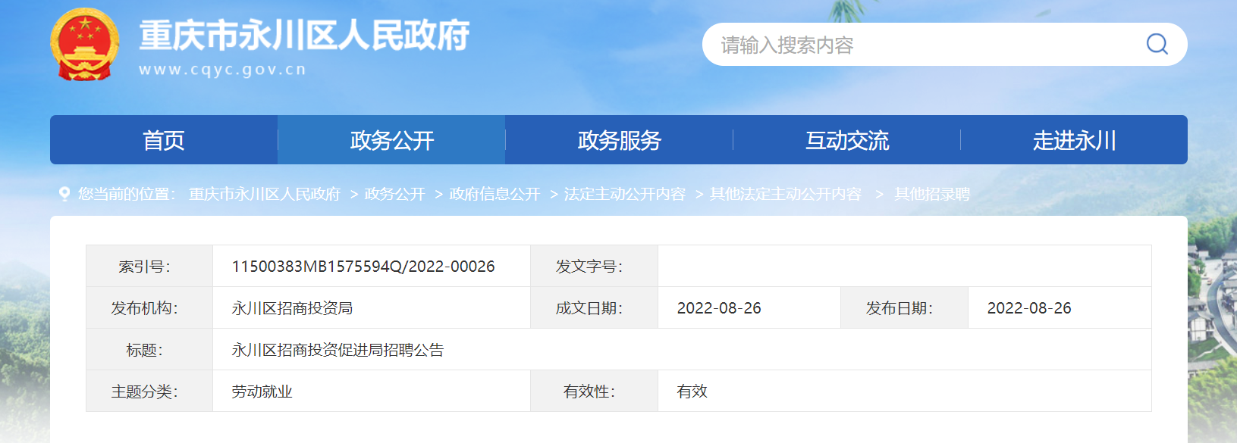Open the 政务服务 navigation tab
Screen dimensions: 1237x443
point(619,140)
